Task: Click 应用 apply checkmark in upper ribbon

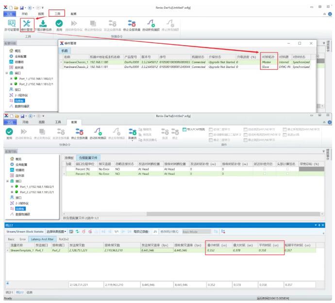Action: [x=59, y=24]
